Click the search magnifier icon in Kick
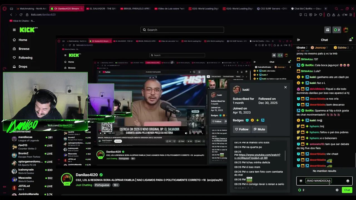356x200 pixels. click(x=144, y=30)
